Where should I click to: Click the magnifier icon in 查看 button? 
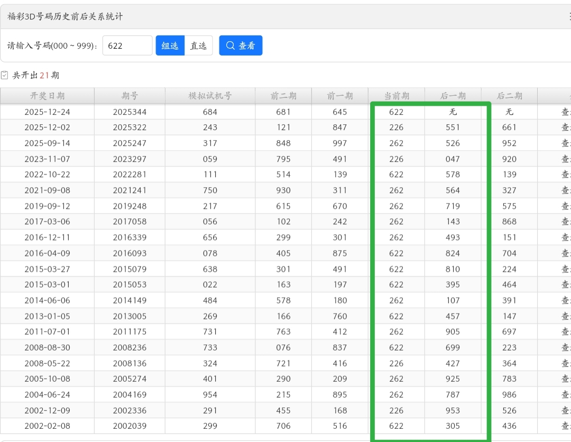[230, 45]
